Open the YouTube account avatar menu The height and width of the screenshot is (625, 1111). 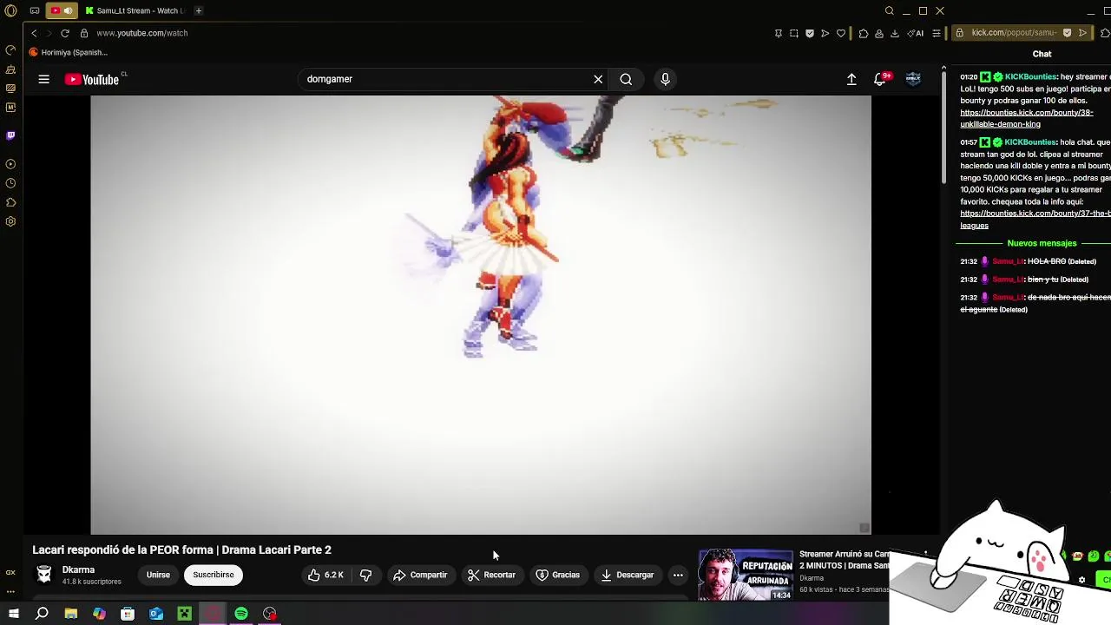pos(913,79)
